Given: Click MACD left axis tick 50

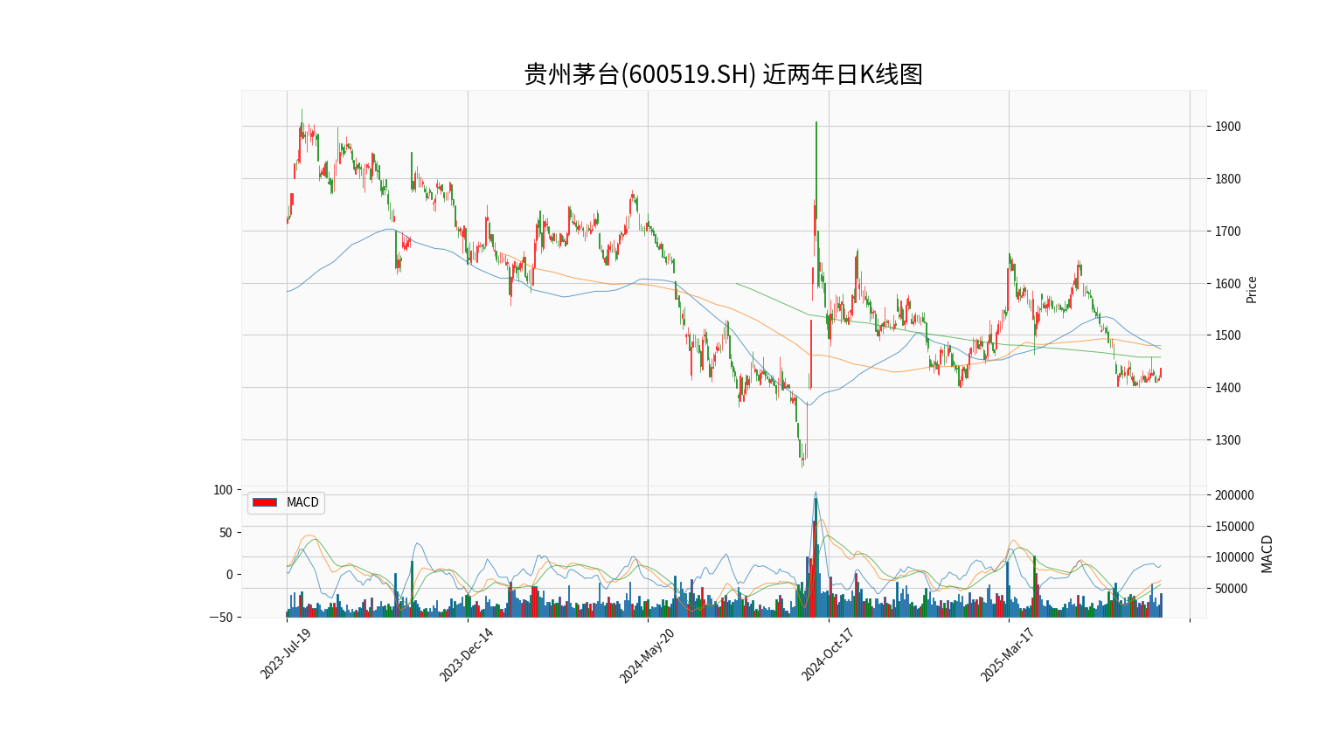Looking at the screenshot, I should point(226,533).
